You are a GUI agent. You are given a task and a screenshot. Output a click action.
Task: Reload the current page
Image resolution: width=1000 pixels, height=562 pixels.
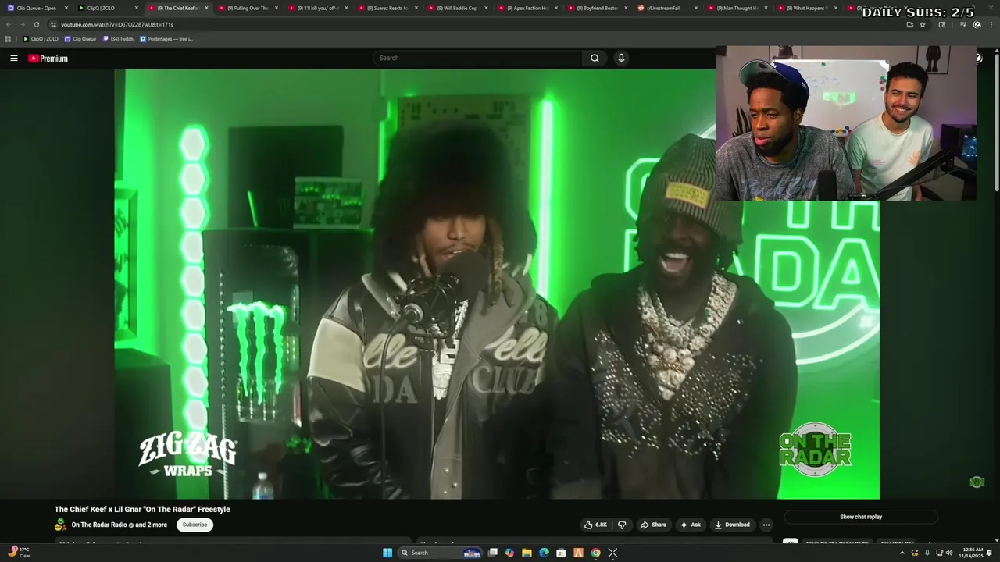(x=36, y=24)
